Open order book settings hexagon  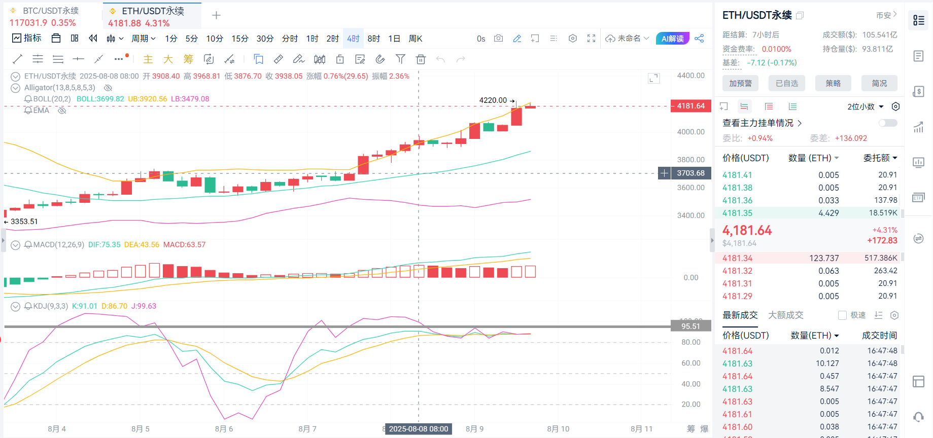[x=896, y=106]
